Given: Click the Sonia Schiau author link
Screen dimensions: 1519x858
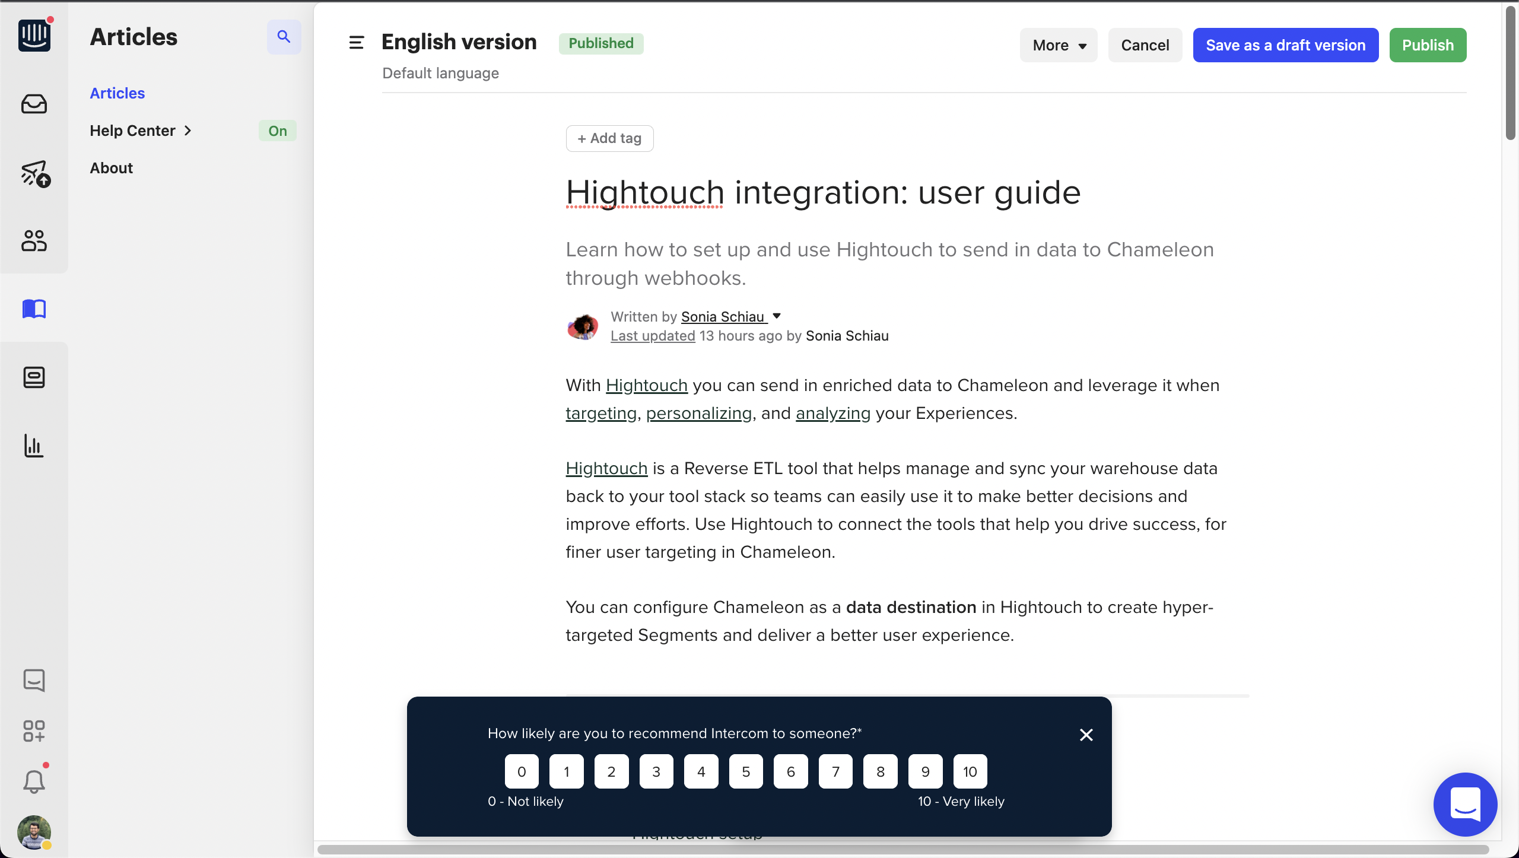Looking at the screenshot, I should (723, 317).
